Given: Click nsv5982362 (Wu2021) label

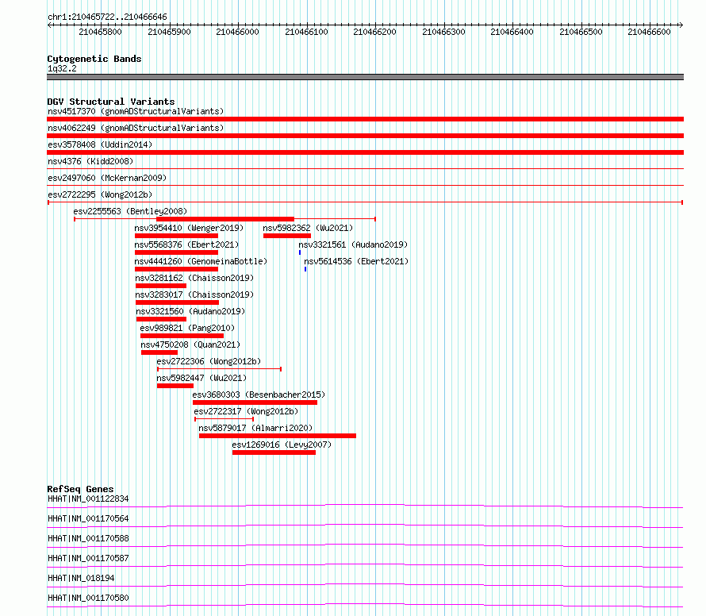Looking at the screenshot, I should [308, 228].
